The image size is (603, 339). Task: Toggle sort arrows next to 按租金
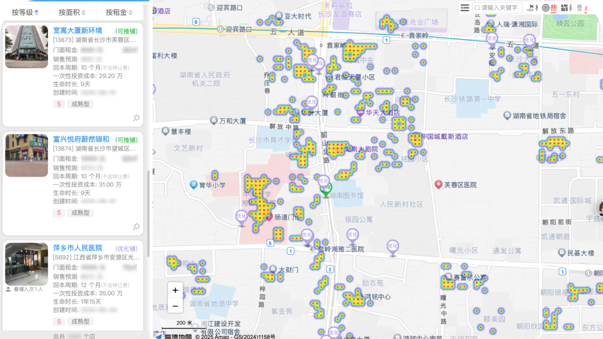point(130,12)
